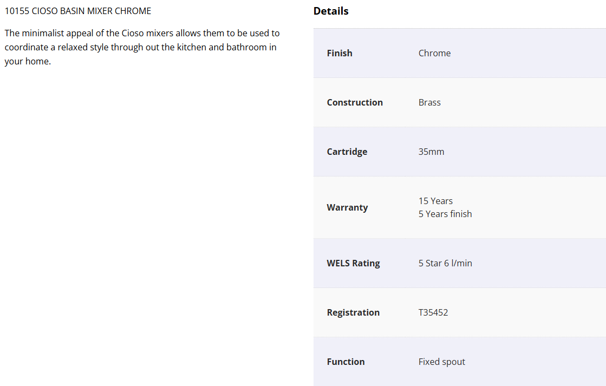The height and width of the screenshot is (386, 606).
Task: Click the Fixed spout value
Action: coord(442,362)
